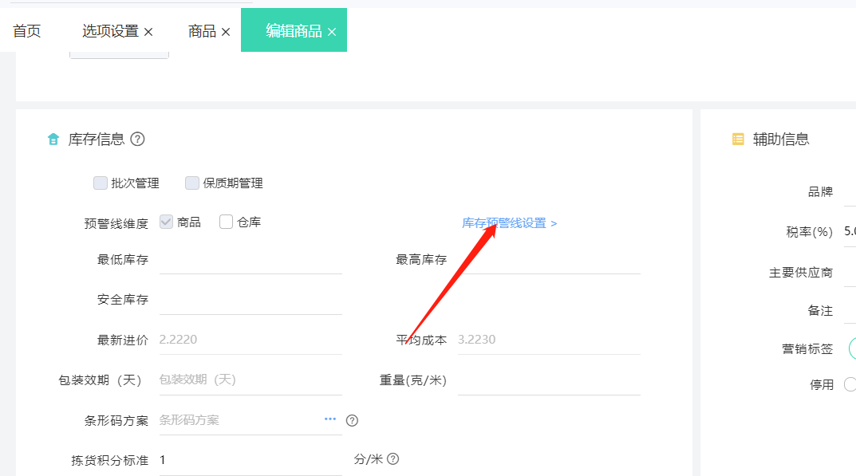The width and height of the screenshot is (856, 476).
Task: Open the help icon next to 库存信息
Action: coord(137,139)
